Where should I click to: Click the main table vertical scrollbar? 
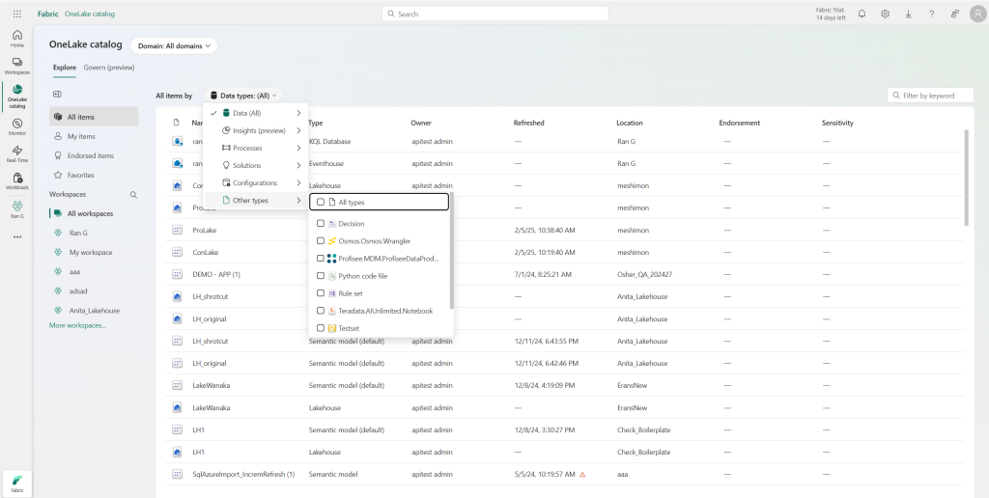point(966,178)
